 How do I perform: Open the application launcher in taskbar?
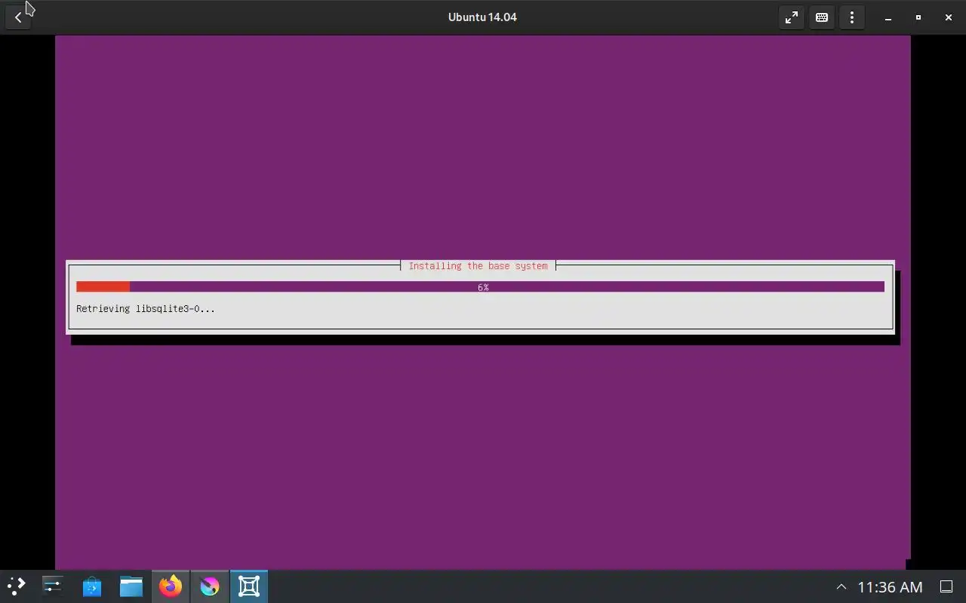pyautogui.click(x=17, y=586)
